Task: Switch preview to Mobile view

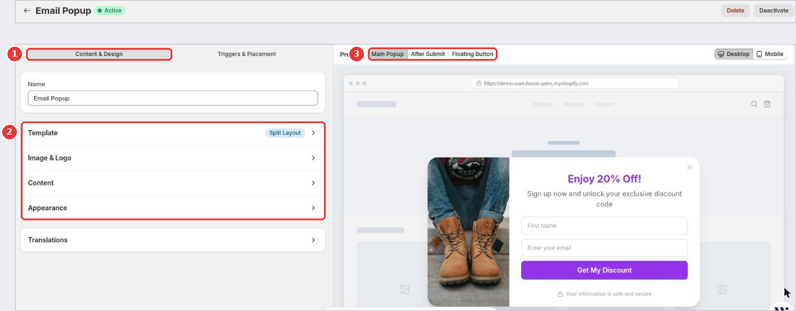Action: (770, 54)
